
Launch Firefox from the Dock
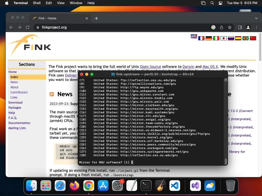74,186
